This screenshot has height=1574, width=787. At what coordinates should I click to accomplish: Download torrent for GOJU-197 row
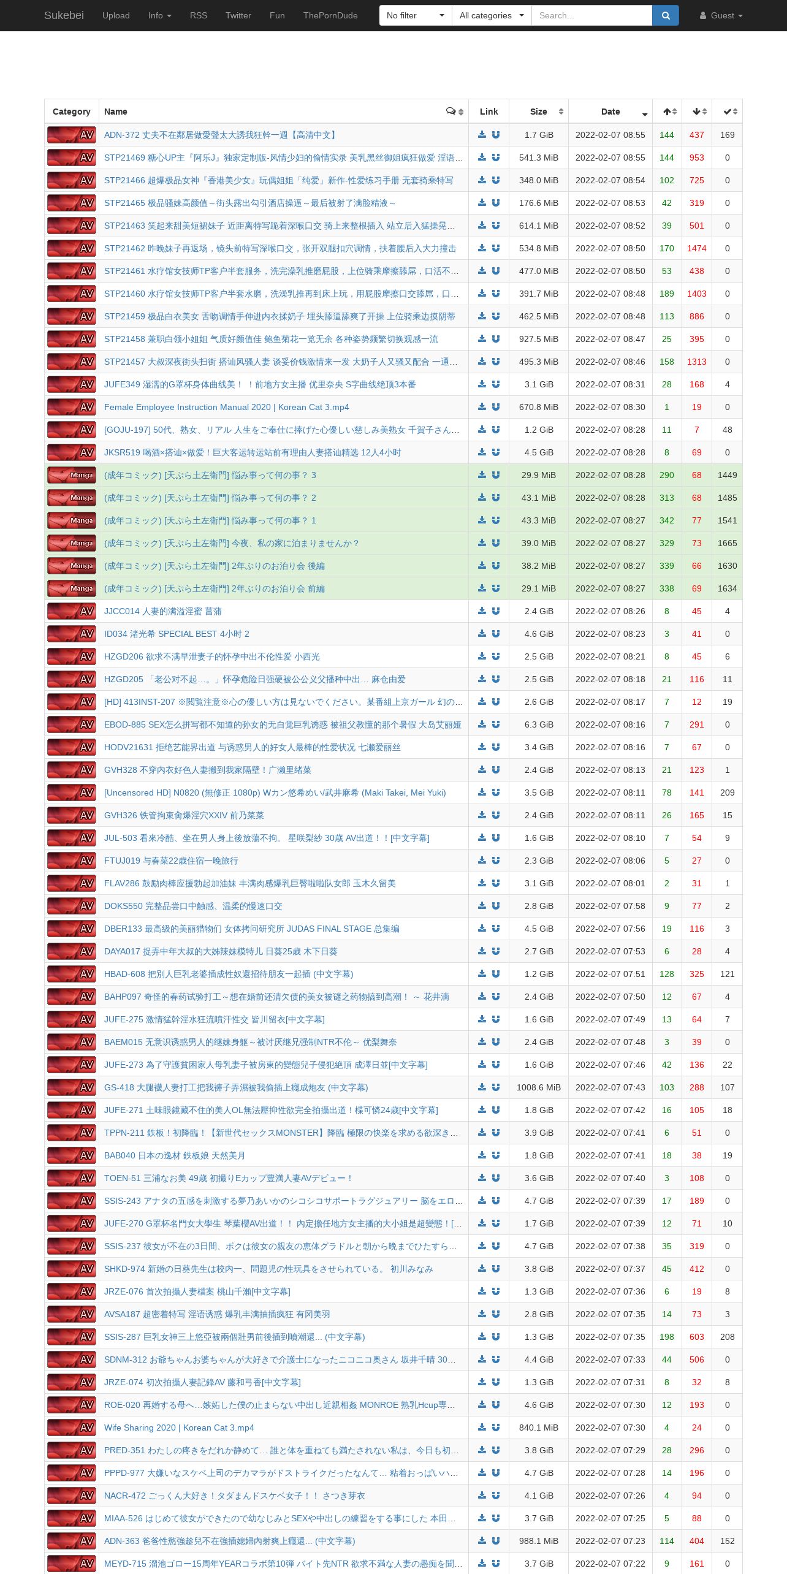pyautogui.click(x=482, y=430)
